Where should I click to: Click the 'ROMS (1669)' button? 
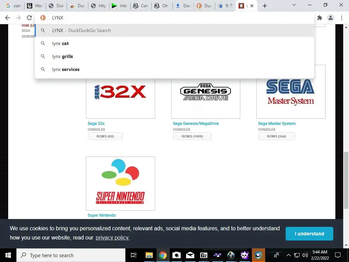(192, 136)
